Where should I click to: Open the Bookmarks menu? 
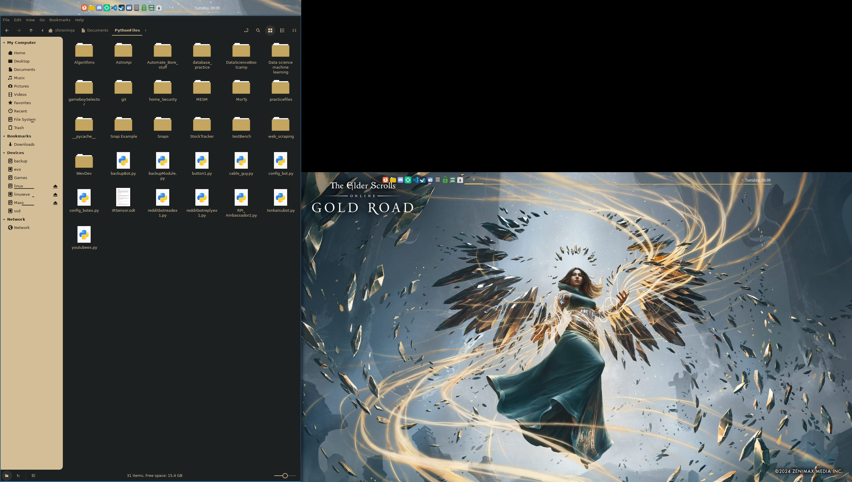[x=60, y=20]
